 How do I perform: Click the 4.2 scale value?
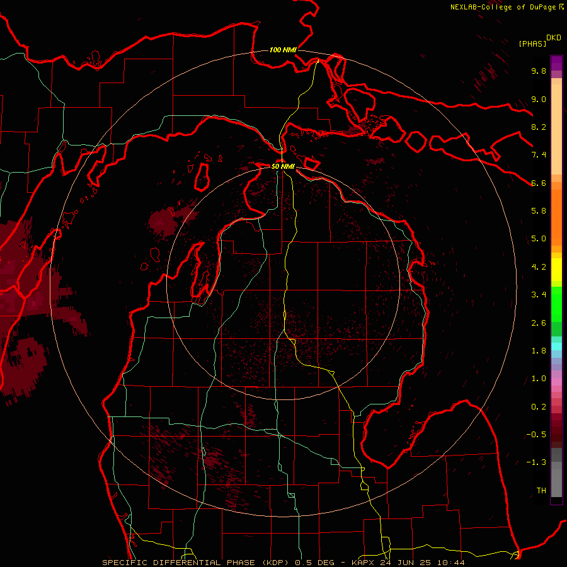(539, 267)
